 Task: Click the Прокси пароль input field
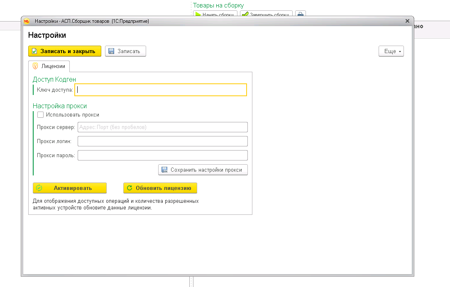163,155
